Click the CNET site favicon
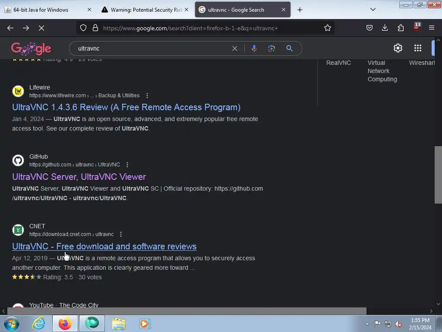The image size is (442, 332). tap(18, 230)
